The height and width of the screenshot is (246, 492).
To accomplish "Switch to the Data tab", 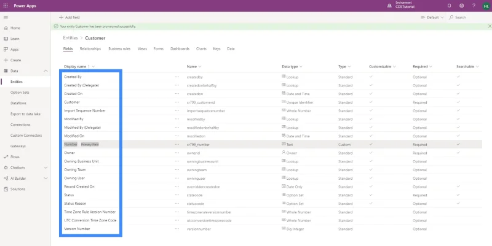I will [231, 49].
